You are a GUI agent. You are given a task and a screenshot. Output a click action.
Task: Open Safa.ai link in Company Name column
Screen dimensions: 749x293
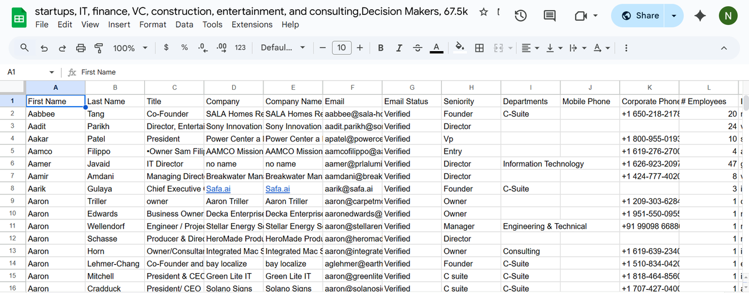pos(279,189)
